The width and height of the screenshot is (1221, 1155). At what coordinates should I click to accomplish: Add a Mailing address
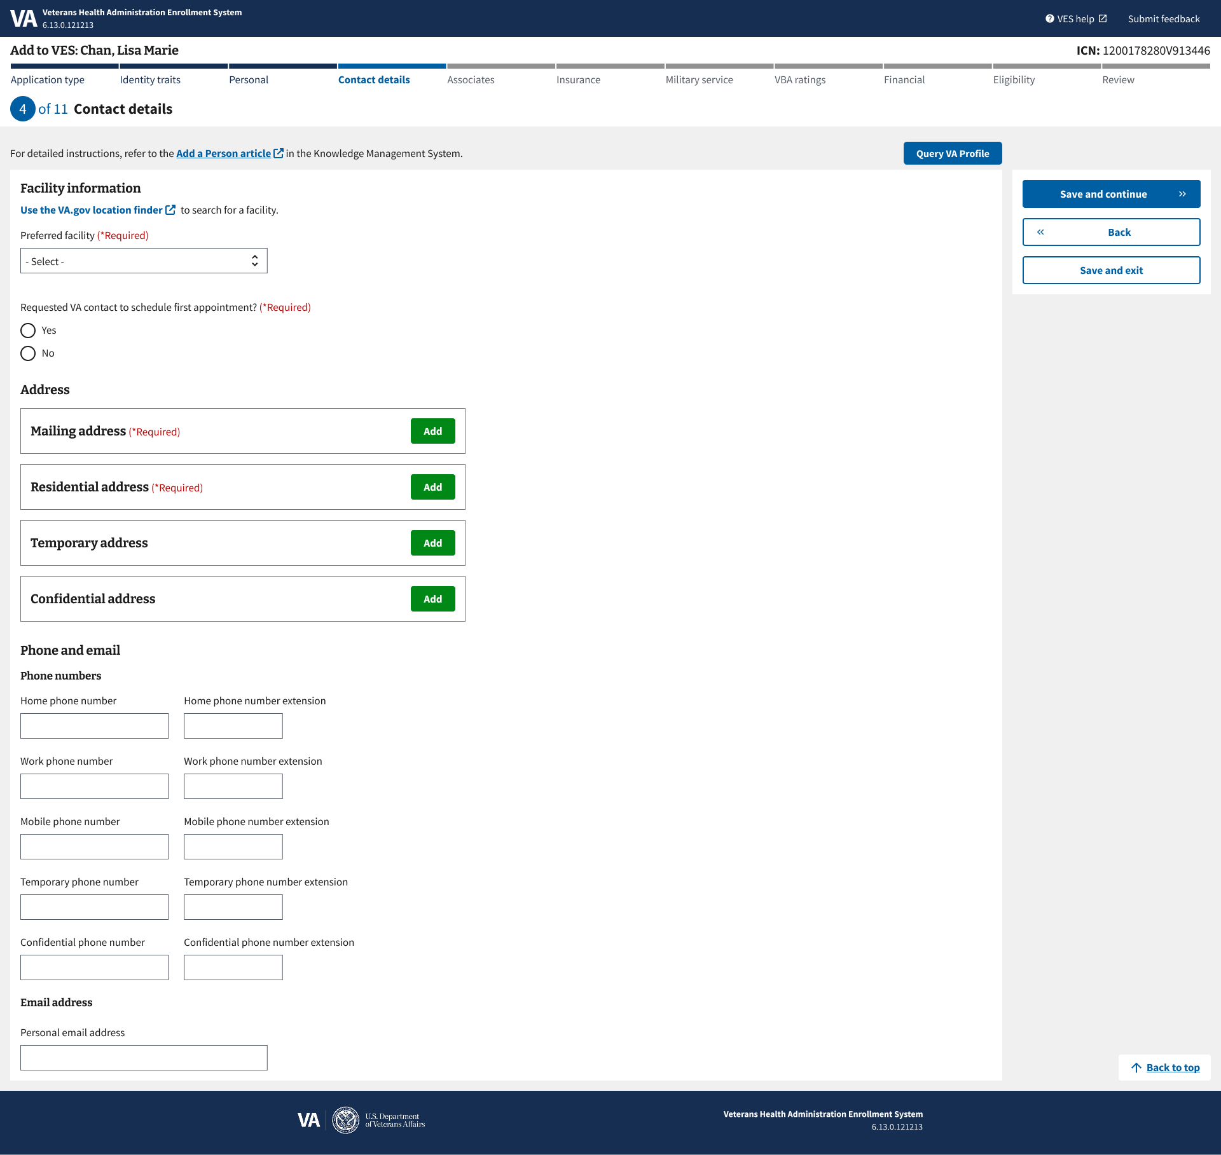(x=432, y=431)
